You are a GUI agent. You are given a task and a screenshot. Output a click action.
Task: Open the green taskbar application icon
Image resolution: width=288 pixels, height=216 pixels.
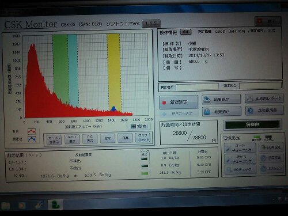(55, 204)
